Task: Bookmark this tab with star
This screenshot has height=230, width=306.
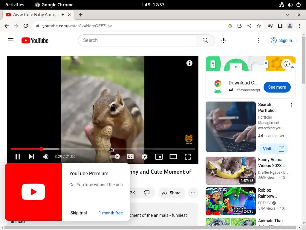Action: pyautogui.click(x=259, y=26)
